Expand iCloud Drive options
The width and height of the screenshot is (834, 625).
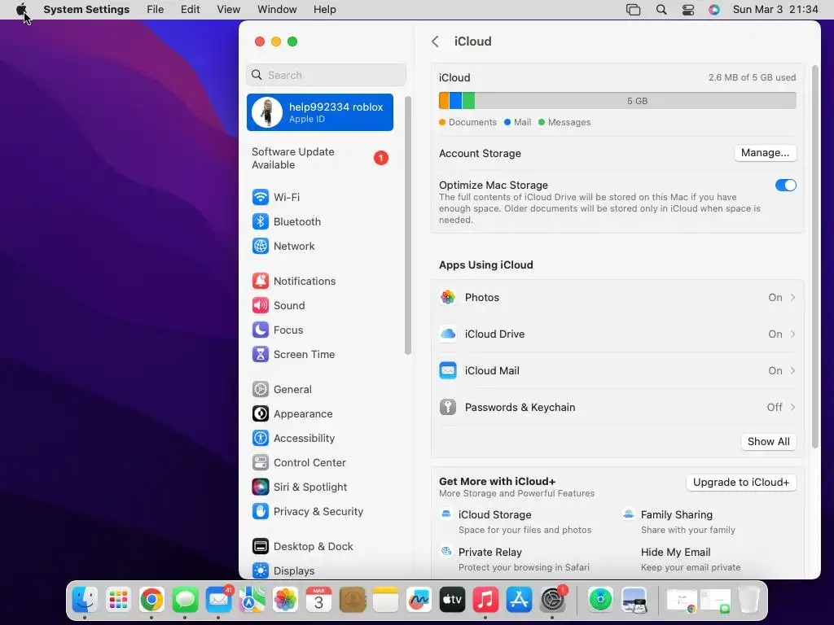[x=617, y=334]
